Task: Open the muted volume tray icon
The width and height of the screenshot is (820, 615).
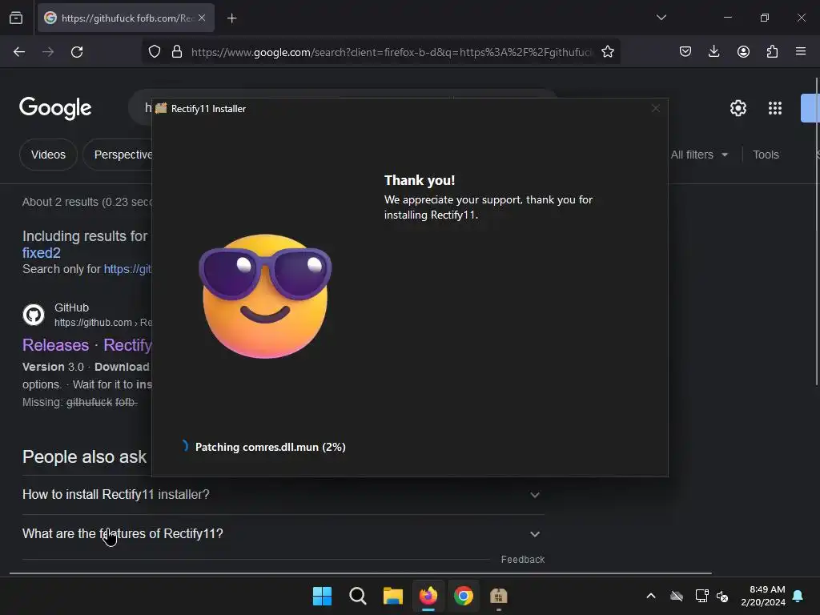Action: [723, 596]
